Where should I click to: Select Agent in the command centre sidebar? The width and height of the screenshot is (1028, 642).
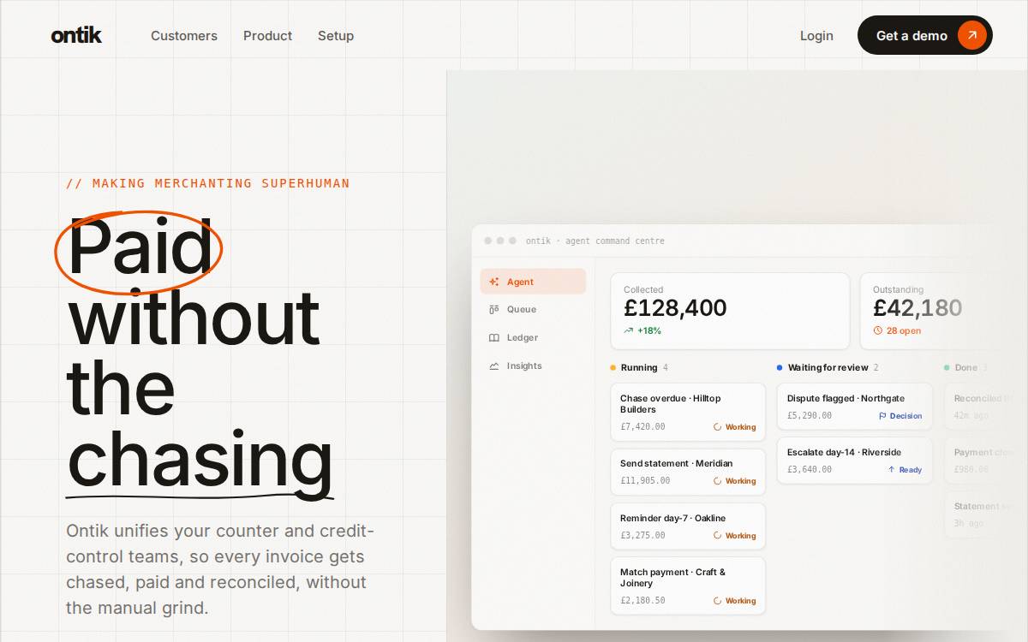point(533,282)
